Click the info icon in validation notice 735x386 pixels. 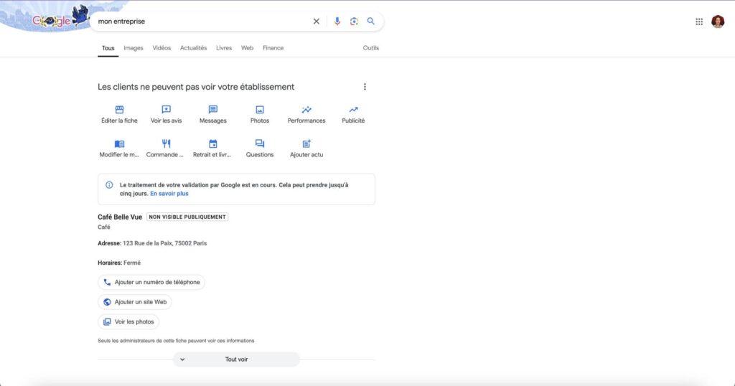[x=109, y=185]
